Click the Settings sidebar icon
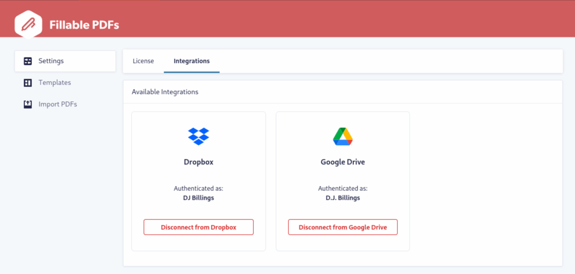 pyautogui.click(x=28, y=61)
